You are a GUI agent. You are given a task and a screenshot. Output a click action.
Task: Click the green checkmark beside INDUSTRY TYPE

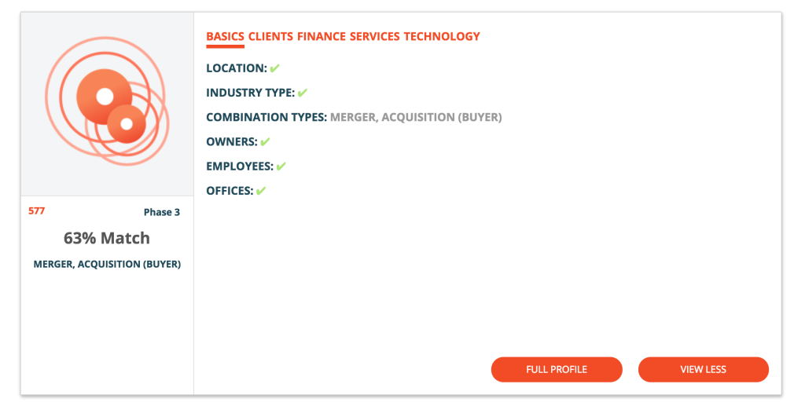[x=303, y=93]
